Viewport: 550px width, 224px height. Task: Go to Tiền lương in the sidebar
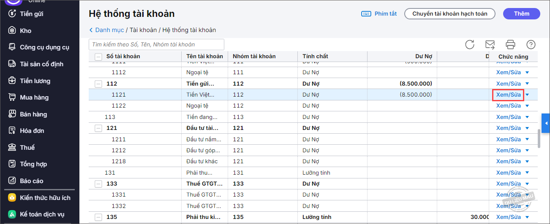point(35,81)
